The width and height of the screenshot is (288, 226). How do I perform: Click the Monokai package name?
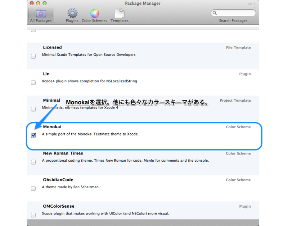click(x=52, y=127)
